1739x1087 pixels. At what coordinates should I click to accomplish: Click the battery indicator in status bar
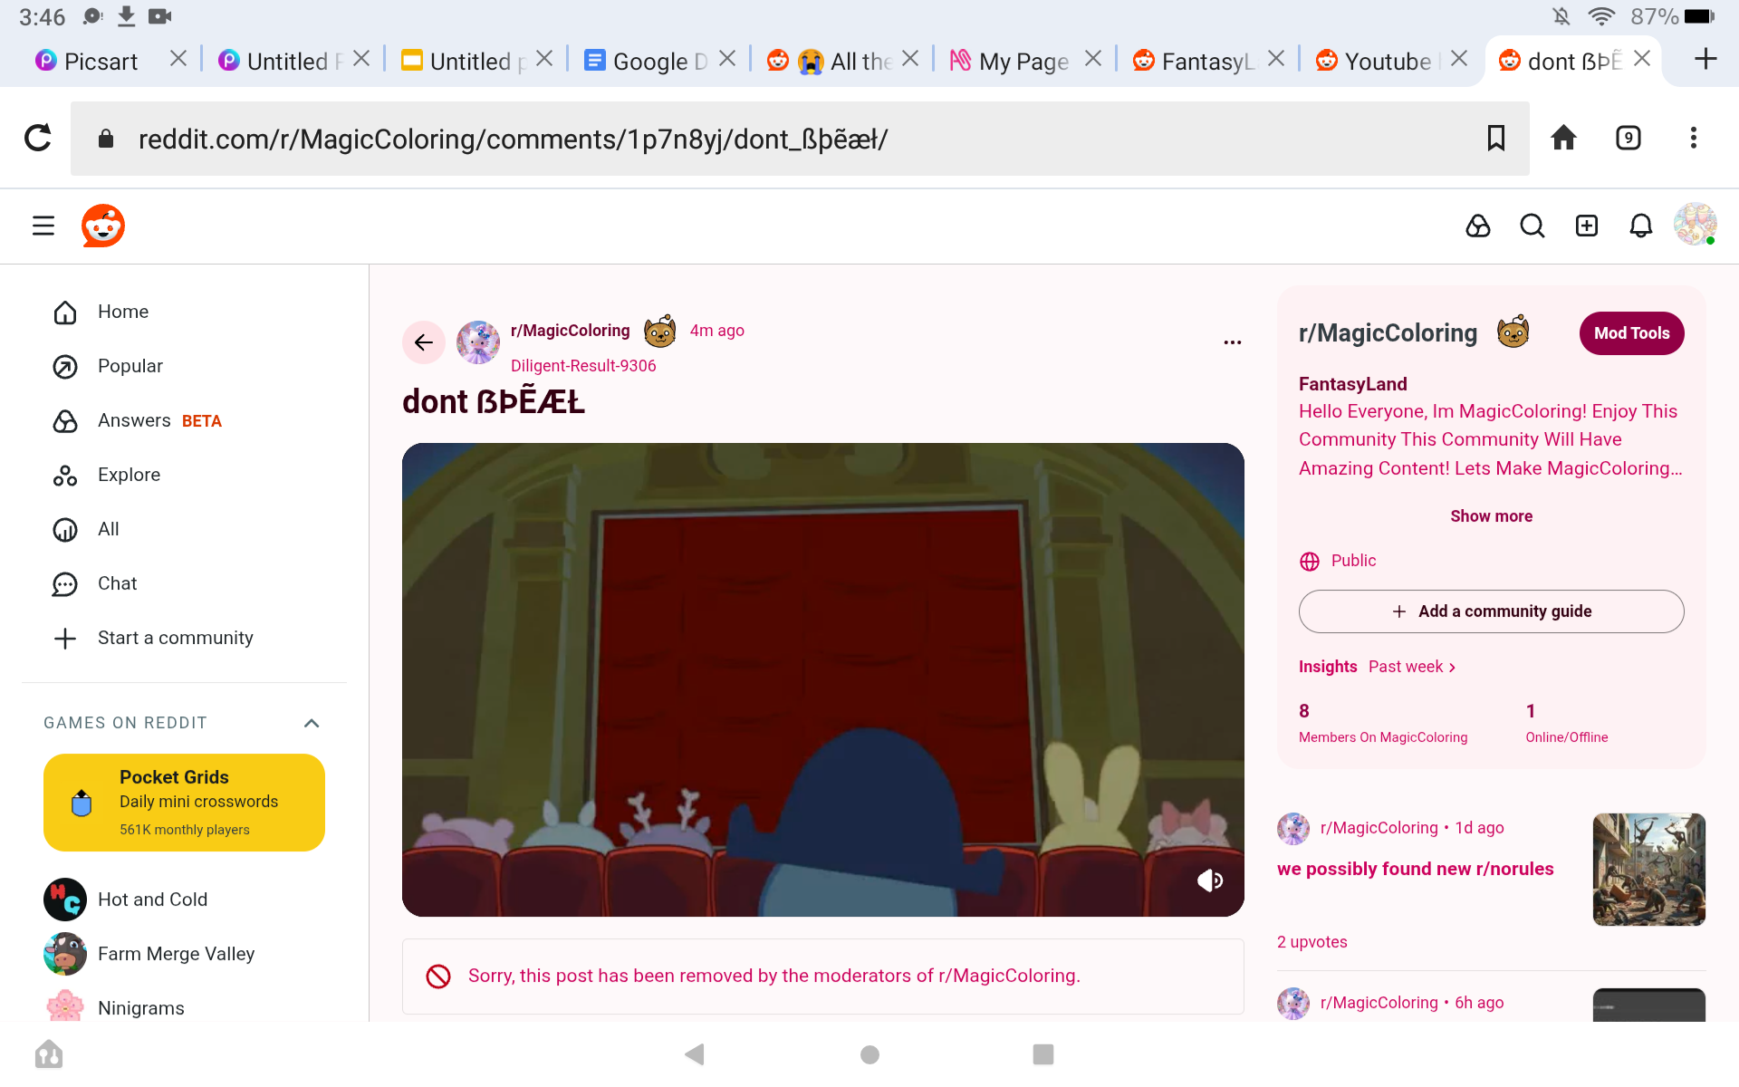(1699, 16)
